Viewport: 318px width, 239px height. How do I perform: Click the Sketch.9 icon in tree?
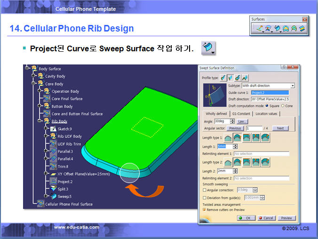point(53,128)
